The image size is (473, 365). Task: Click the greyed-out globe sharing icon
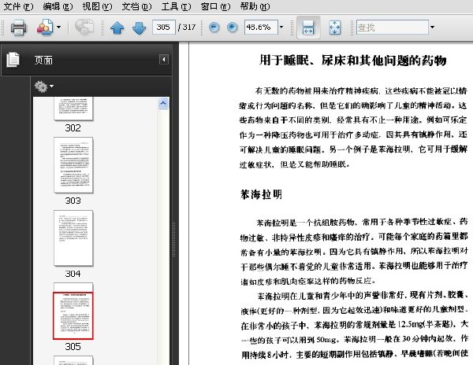pos(84,28)
